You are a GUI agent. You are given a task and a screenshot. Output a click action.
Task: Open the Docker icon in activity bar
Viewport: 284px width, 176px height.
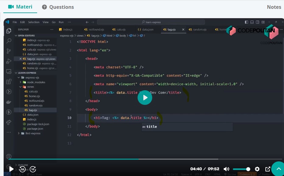(x=9, y=102)
